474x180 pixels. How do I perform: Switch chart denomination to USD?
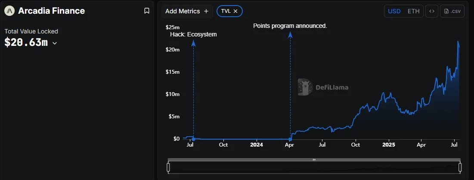point(394,11)
